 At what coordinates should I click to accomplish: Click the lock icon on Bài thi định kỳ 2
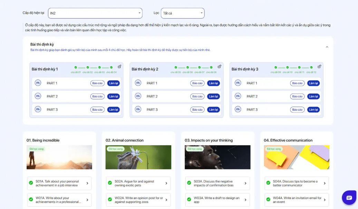point(219,67)
